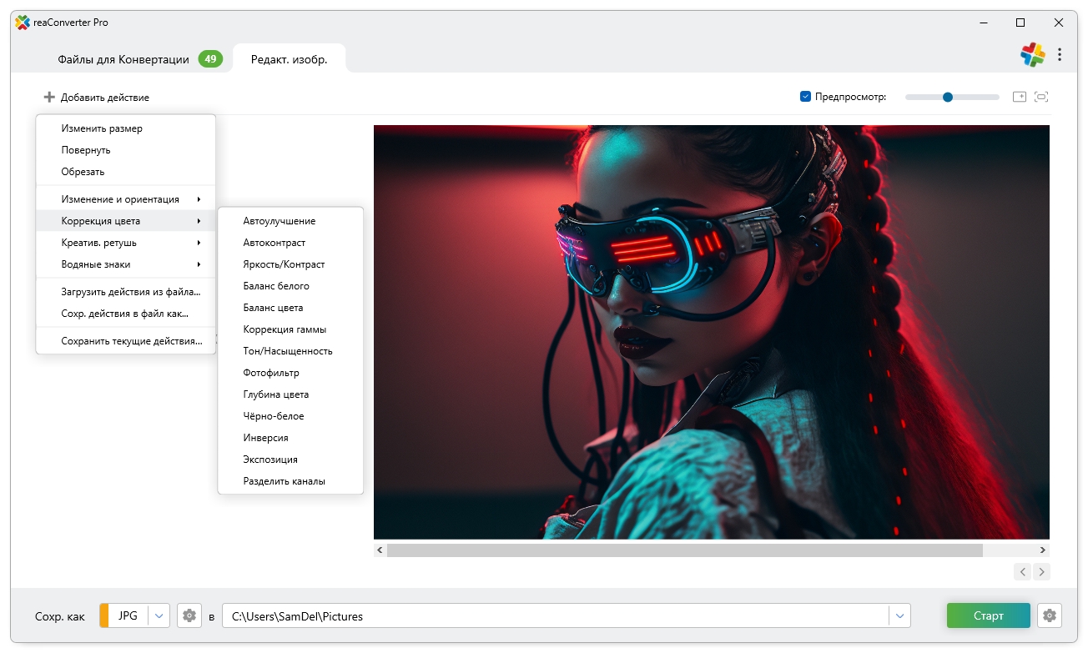The image size is (1088, 653).
Task: Click the horizontal scrollbar under the preview
Action: click(684, 550)
